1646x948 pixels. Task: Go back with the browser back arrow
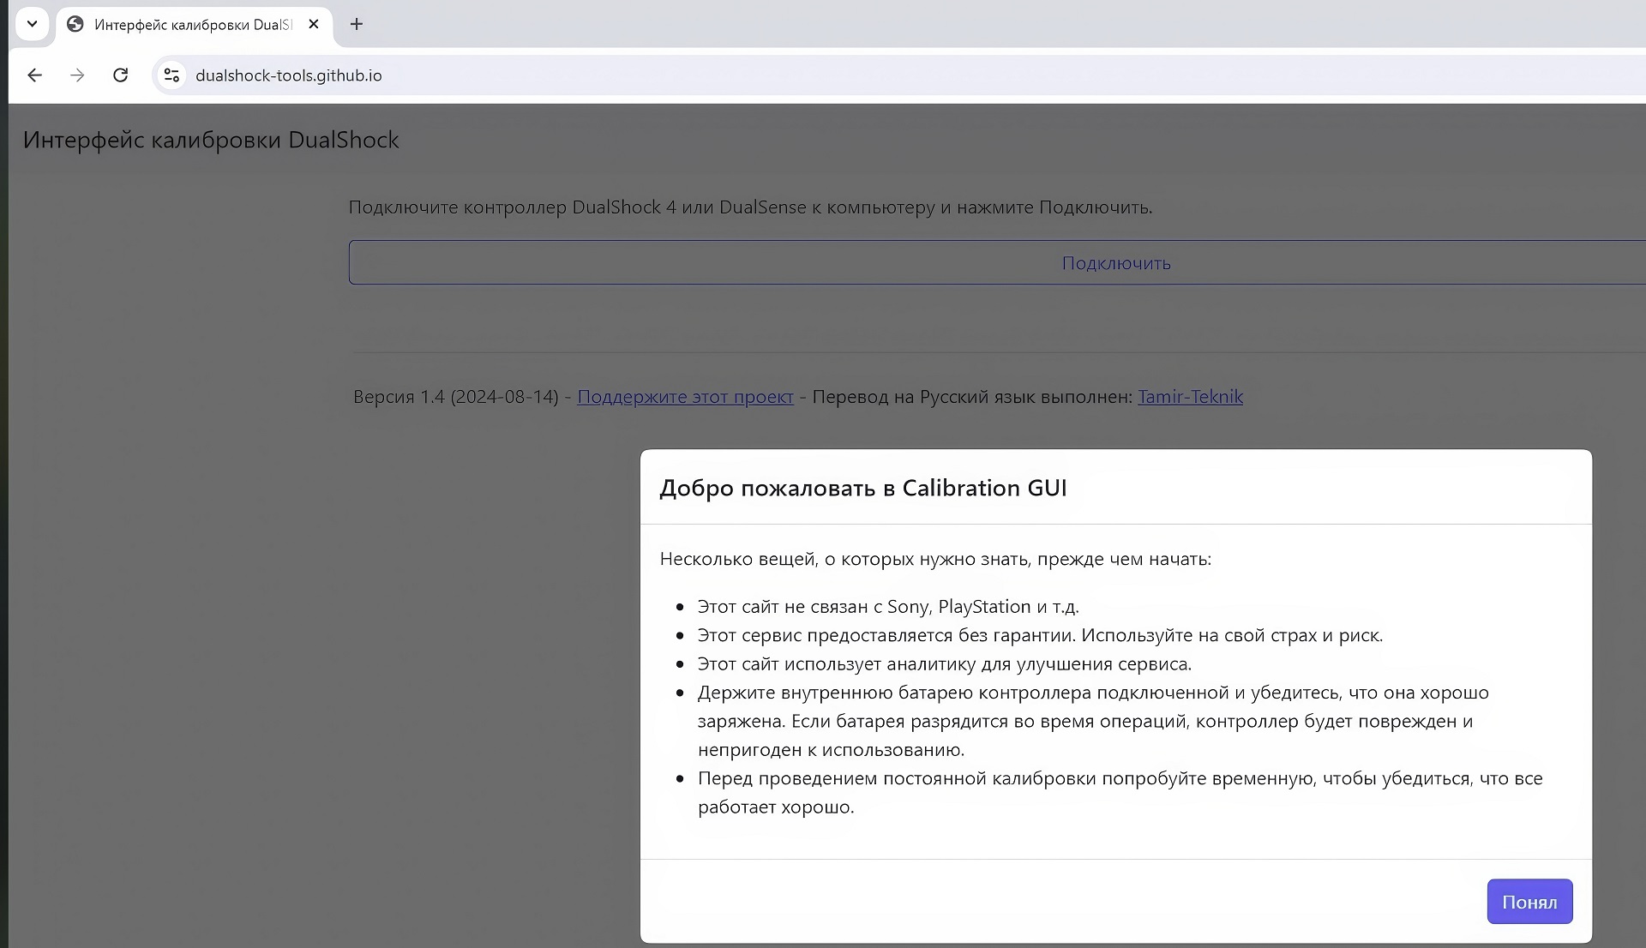34,75
